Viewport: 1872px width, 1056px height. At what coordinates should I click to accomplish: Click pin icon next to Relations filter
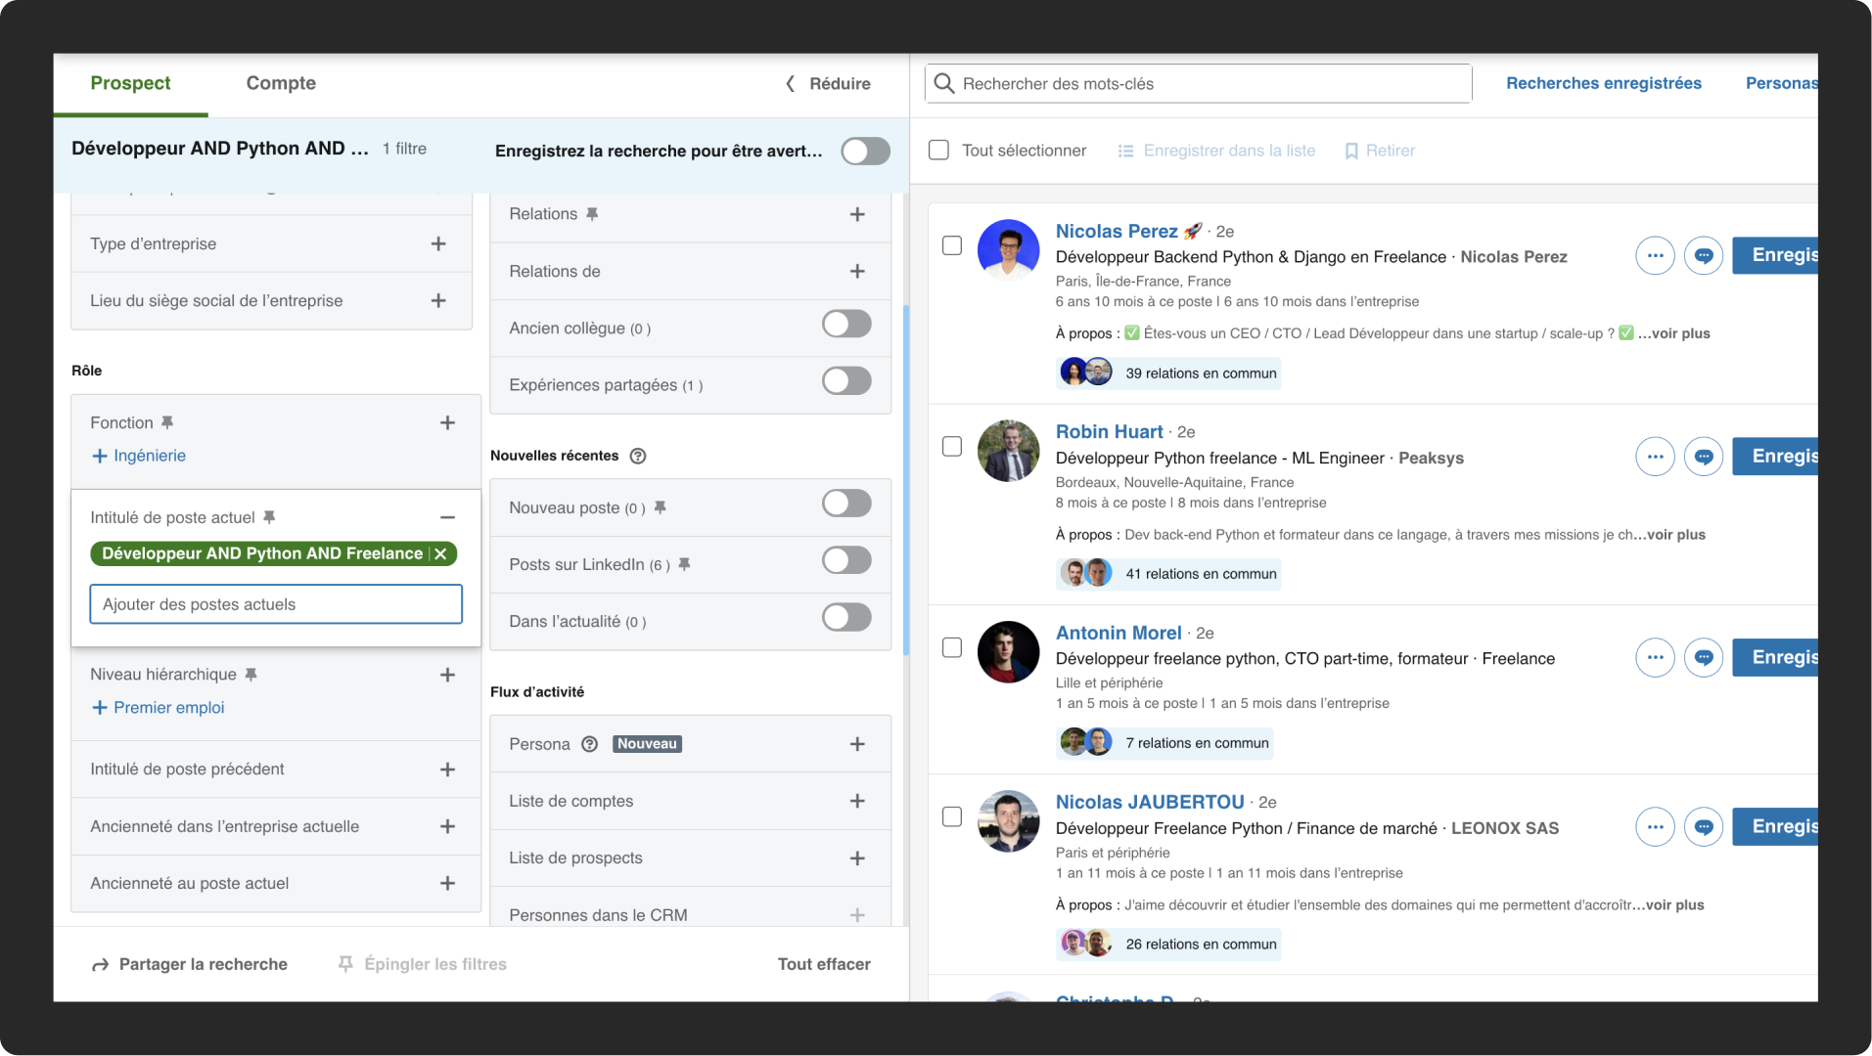592,214
